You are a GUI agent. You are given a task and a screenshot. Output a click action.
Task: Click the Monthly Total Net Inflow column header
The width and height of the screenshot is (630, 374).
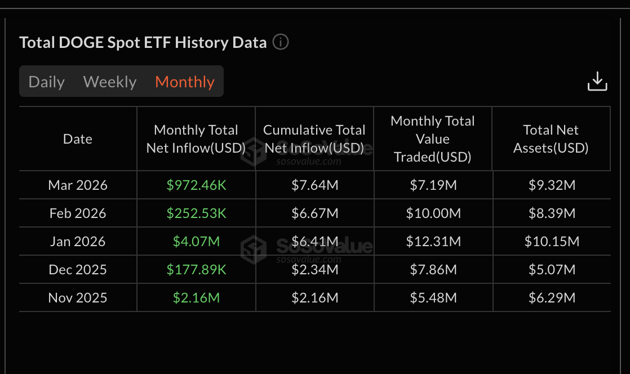[x=196, y=139]
